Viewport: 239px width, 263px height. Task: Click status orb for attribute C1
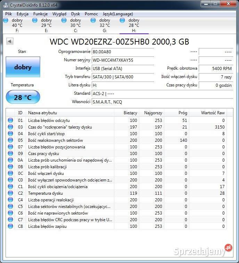(x=10, y=186)
